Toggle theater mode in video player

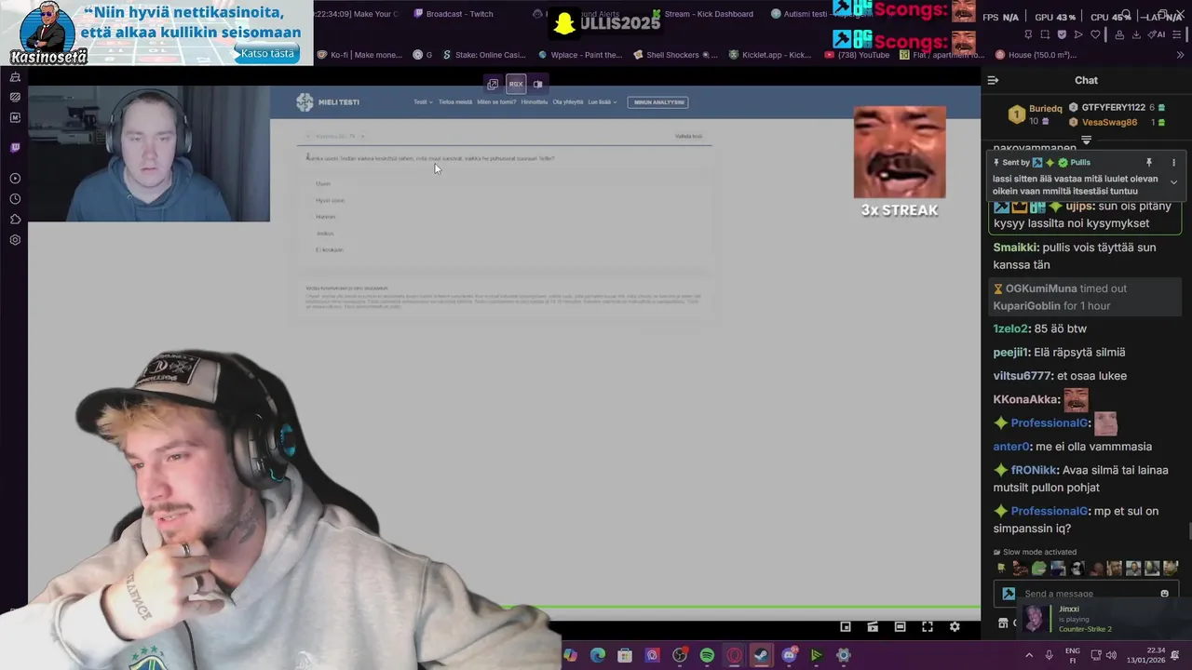pos(900,627)
